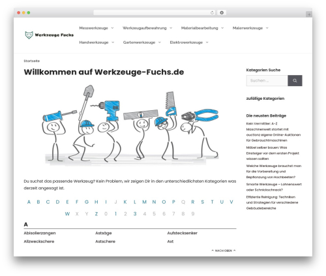The width and height of the screenshot is (326, 276).
Task: Jump to letter V in alphabet index
Action: click(x=231, y=202)
